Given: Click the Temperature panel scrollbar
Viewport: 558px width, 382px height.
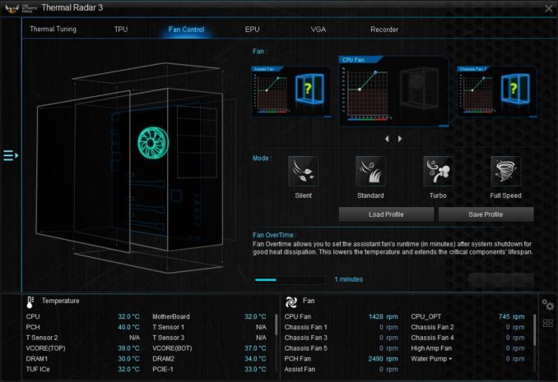Looking at the screenshot, I should click(277, 324).
